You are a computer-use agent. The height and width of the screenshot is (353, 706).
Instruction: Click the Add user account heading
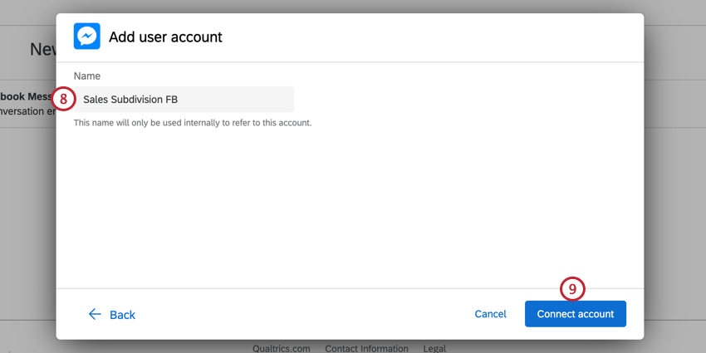165,37
